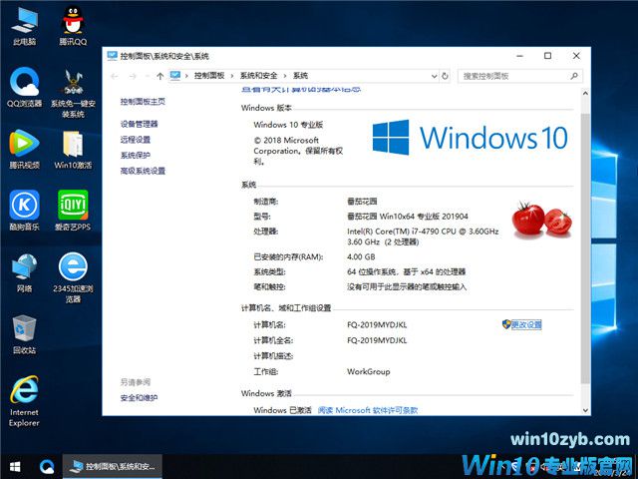Expand chevron after 控制面板 breadcrumb

pyautogui.click(x=232, y=76)
